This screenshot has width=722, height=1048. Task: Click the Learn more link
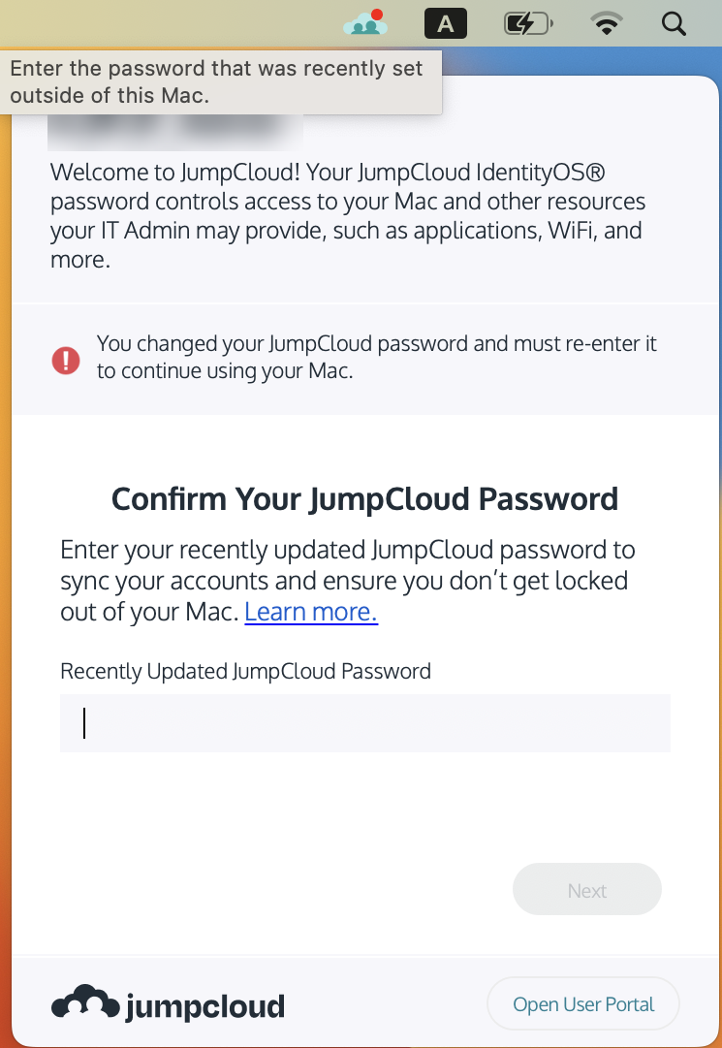[311, 612]
